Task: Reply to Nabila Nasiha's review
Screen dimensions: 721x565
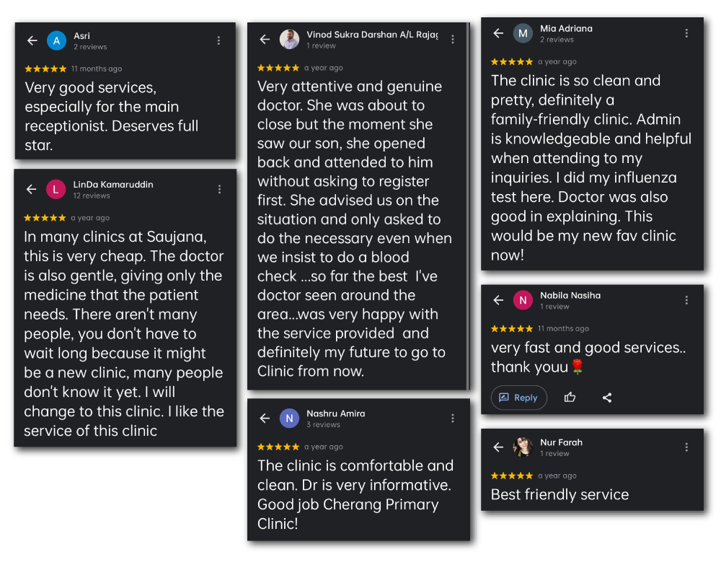Action: click(x=518, y=398)
